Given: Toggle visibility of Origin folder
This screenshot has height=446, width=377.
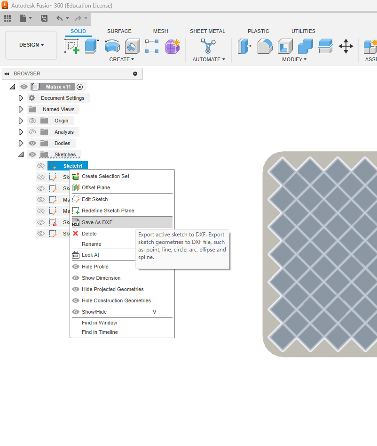Looking at the screenshot, I should tap(32, 121).
